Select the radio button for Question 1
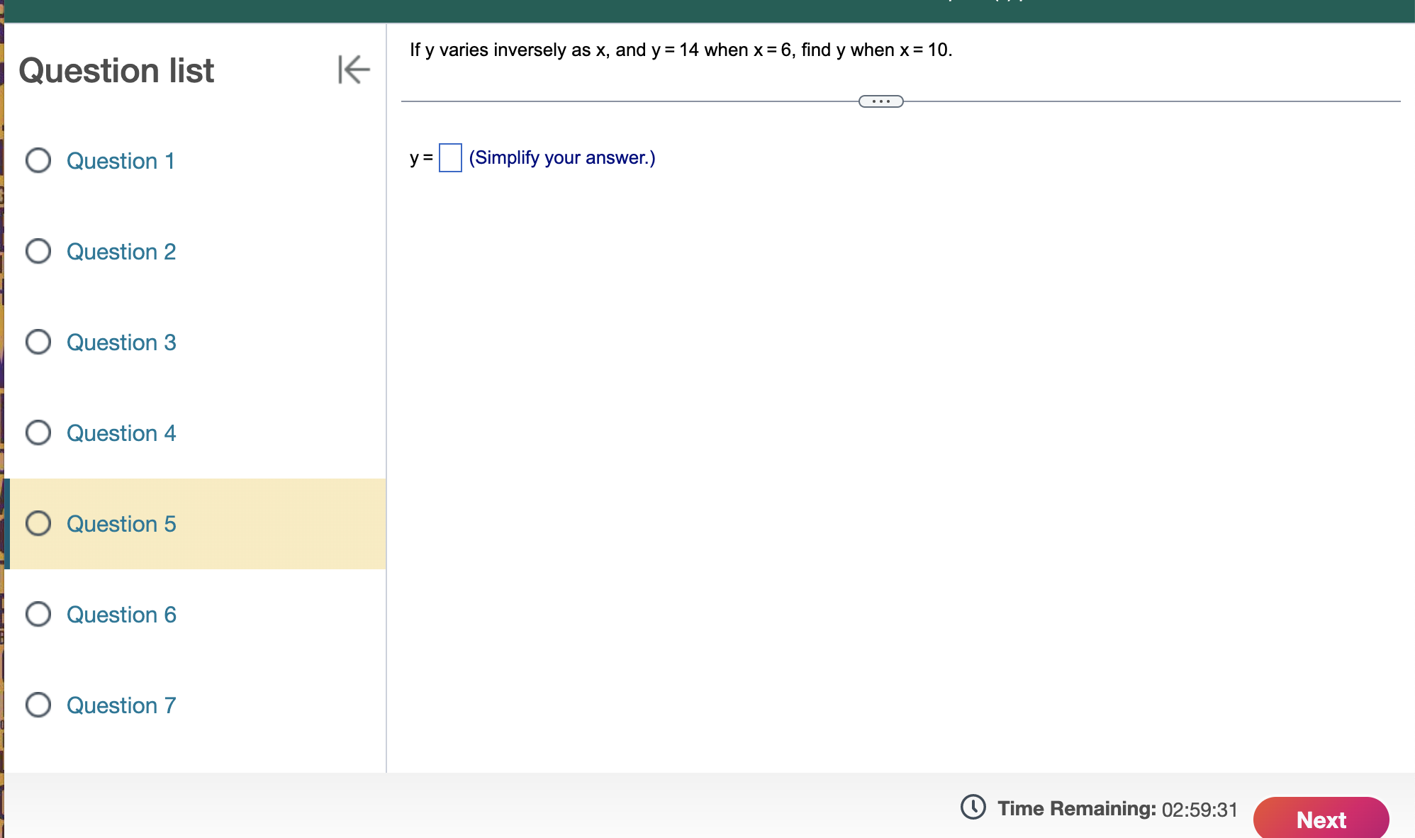This screenshot has height=838, width=1415. [x=39, y=161]
